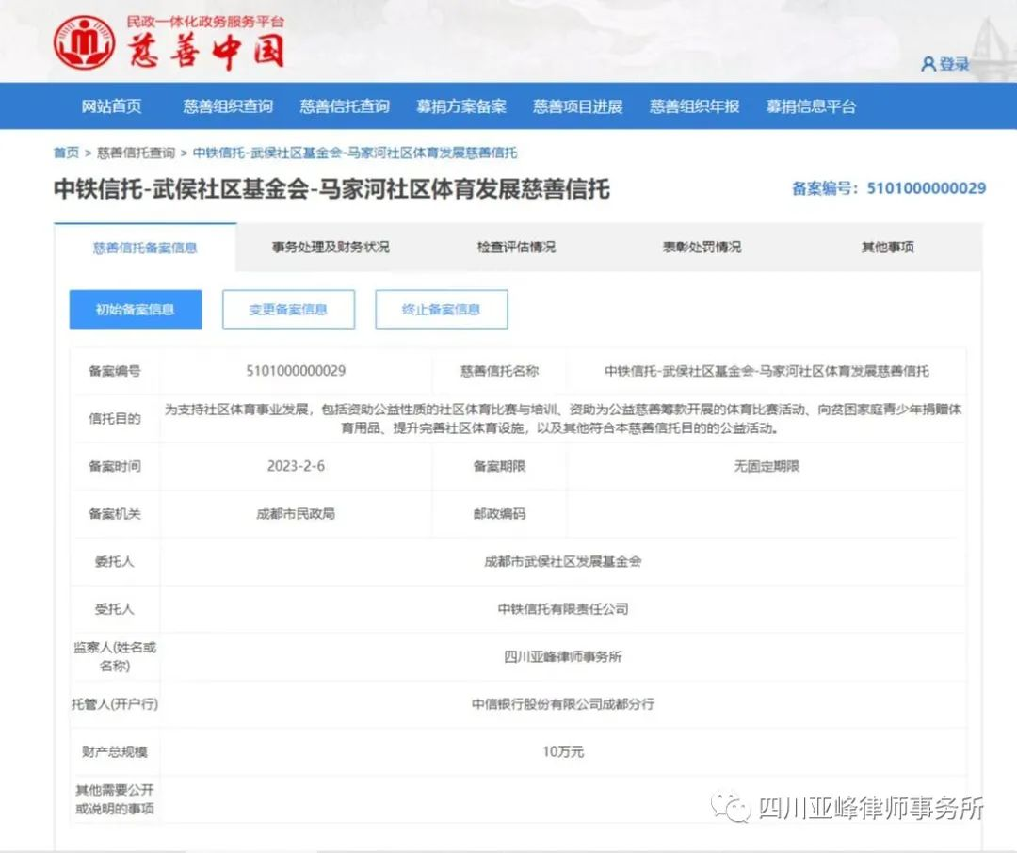
Task: Open the 登录 login link
Action: coord(954,64)
